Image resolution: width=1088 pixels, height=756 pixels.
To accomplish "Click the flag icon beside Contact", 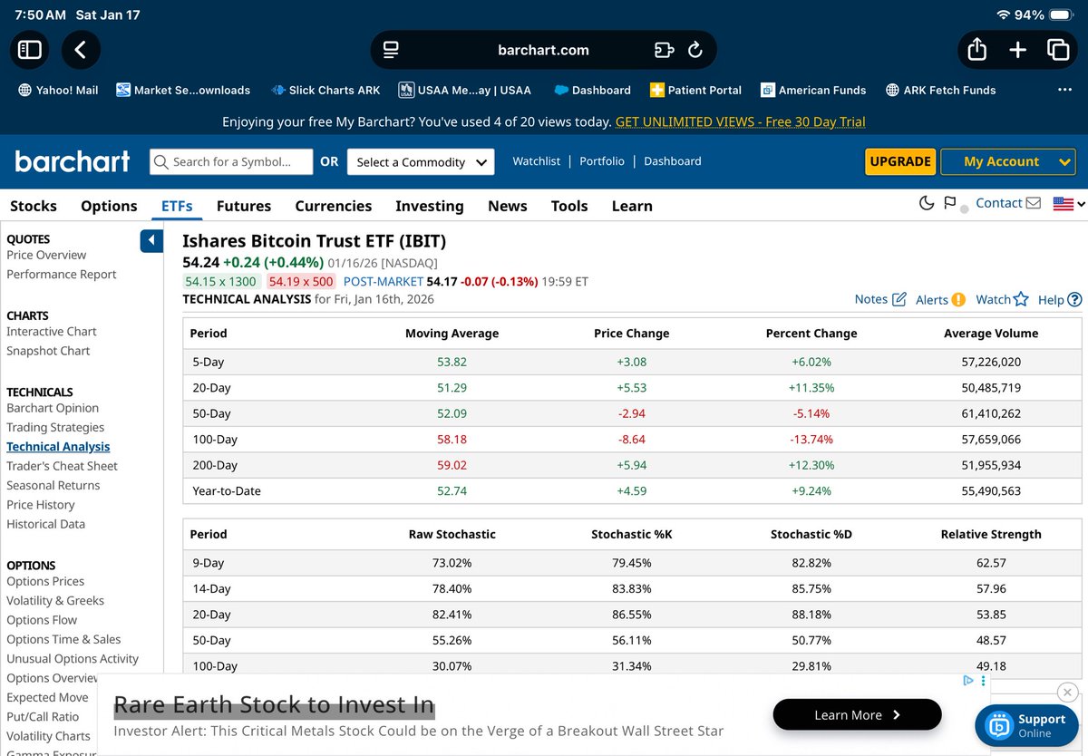I will (x=950, y=203).
